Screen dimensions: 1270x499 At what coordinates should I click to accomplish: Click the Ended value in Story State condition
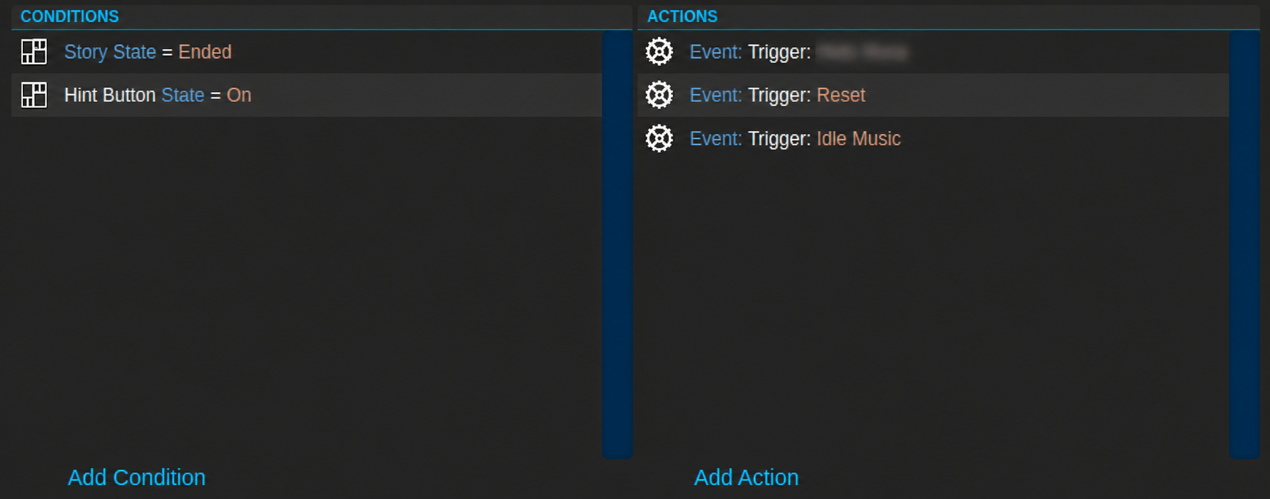[205, 51]
